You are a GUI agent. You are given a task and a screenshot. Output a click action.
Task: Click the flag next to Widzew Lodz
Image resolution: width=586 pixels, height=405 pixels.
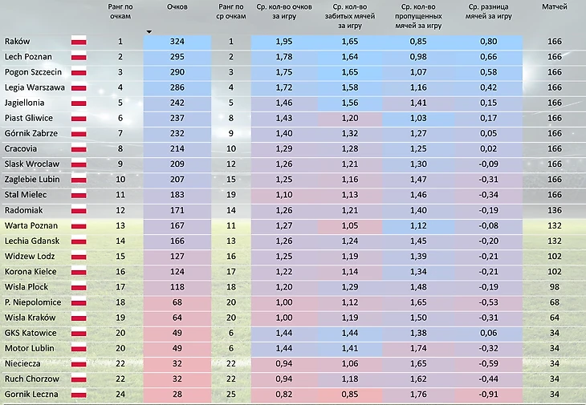pyautogui.click(x=79, y=256)
